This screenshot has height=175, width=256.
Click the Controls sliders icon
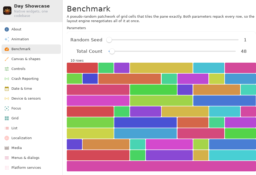7,69
